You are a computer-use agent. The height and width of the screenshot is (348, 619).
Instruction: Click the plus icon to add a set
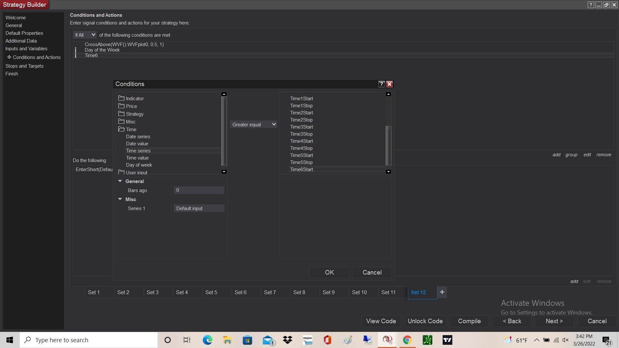pos(442,292)
